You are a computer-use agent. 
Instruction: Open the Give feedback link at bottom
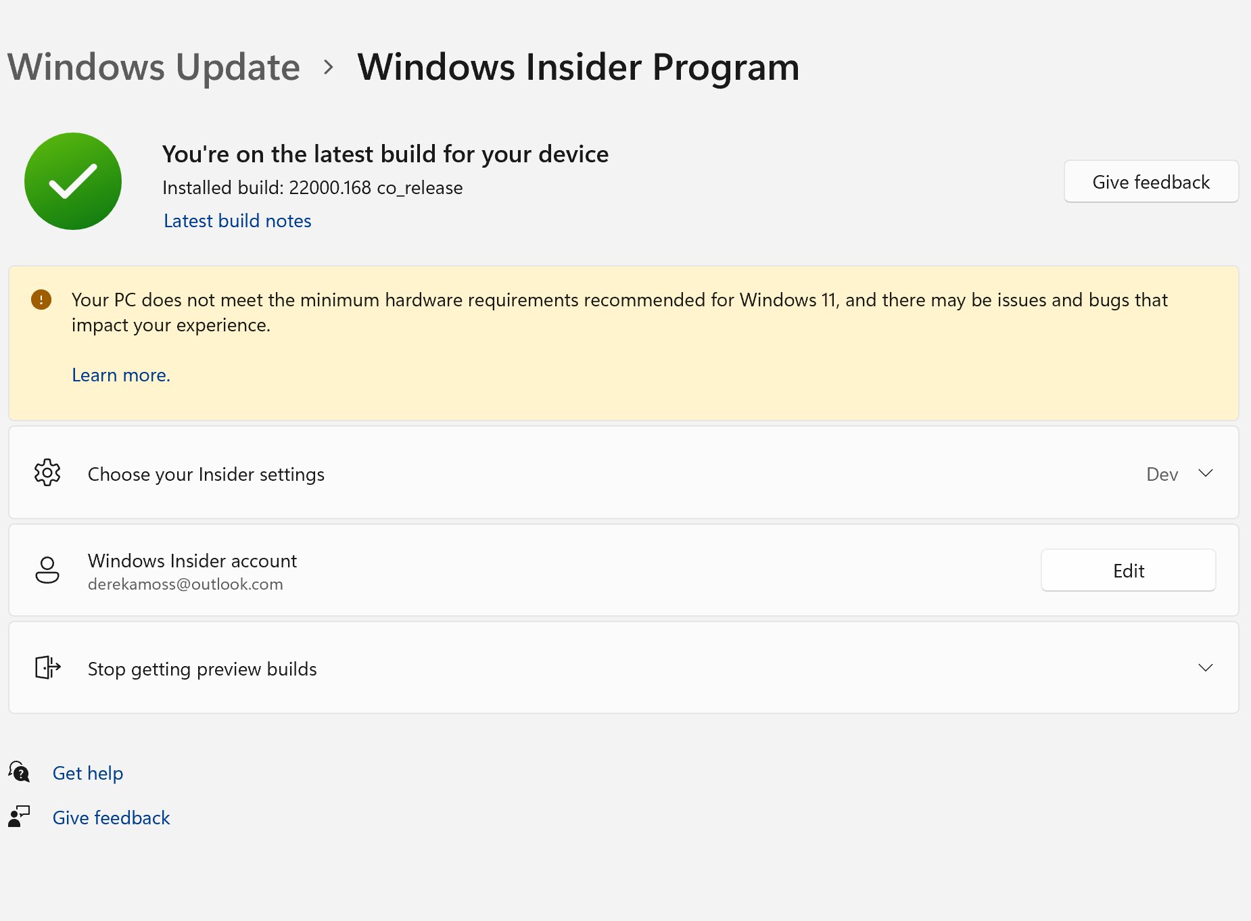click(x=112, y=818)
